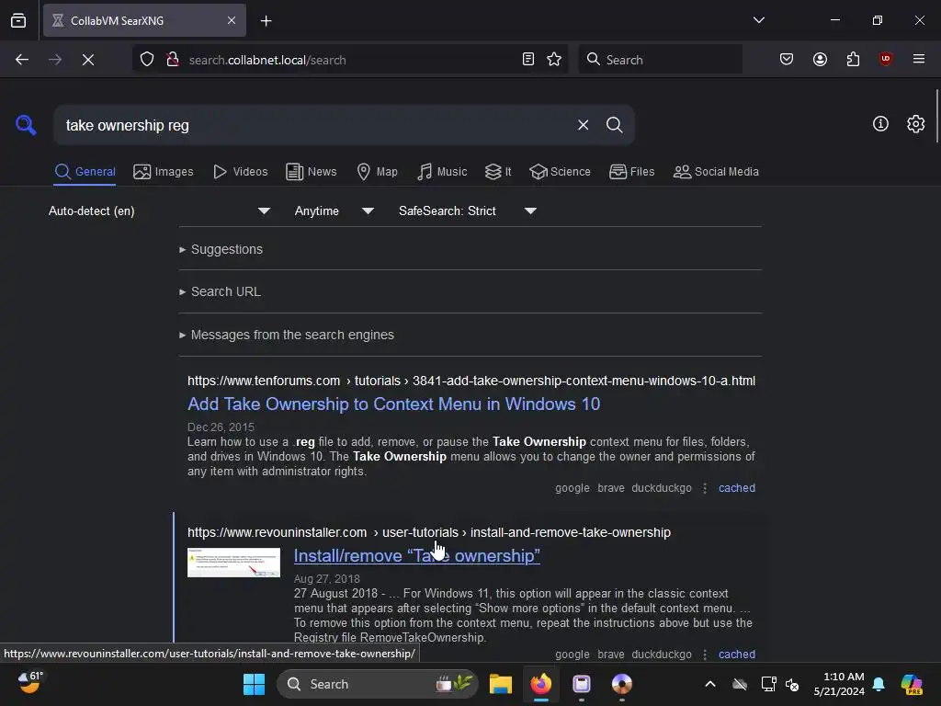The width and height of the screenshot is (941, 706).
Task: Clear the search query text
Action: [x=583, y=125]
